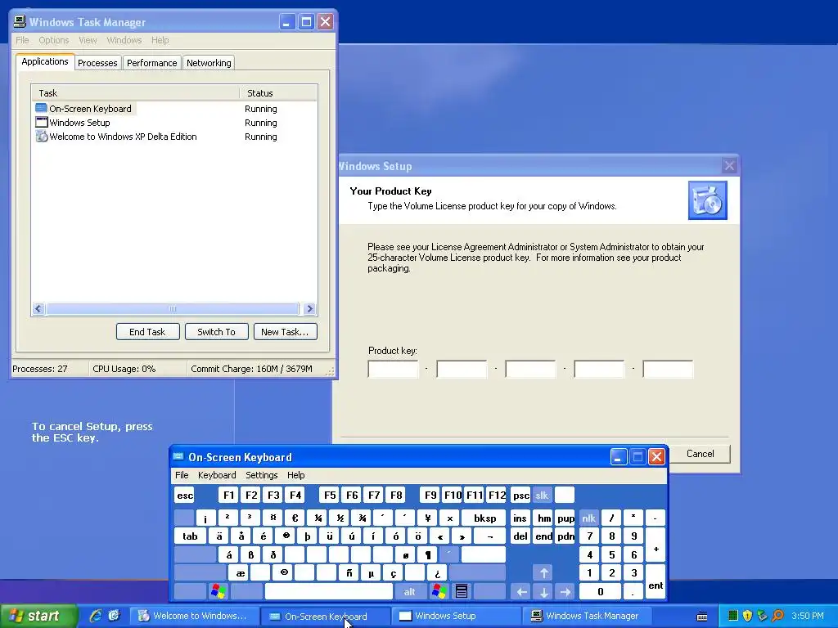
Task: Click the Windows Task Manager taskbar button
Action: (586, 616)
